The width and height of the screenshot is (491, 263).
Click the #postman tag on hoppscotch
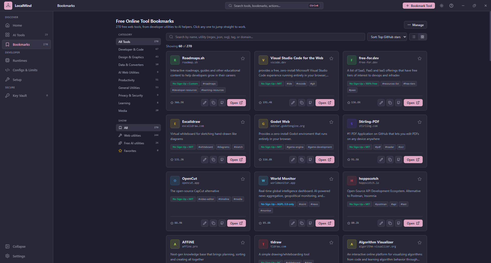tap(381, 204)
